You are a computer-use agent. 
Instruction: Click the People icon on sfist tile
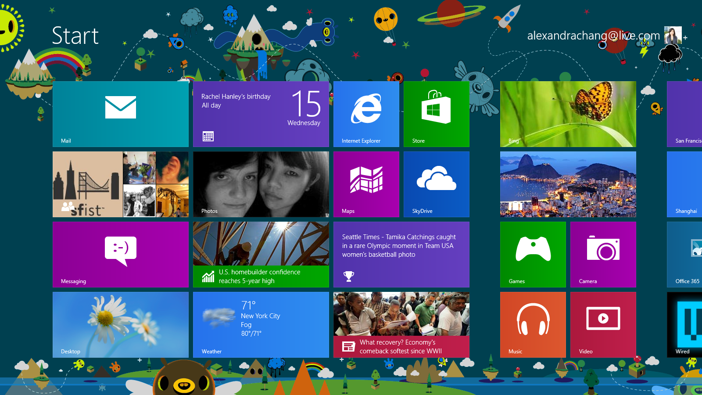point(68,206)
